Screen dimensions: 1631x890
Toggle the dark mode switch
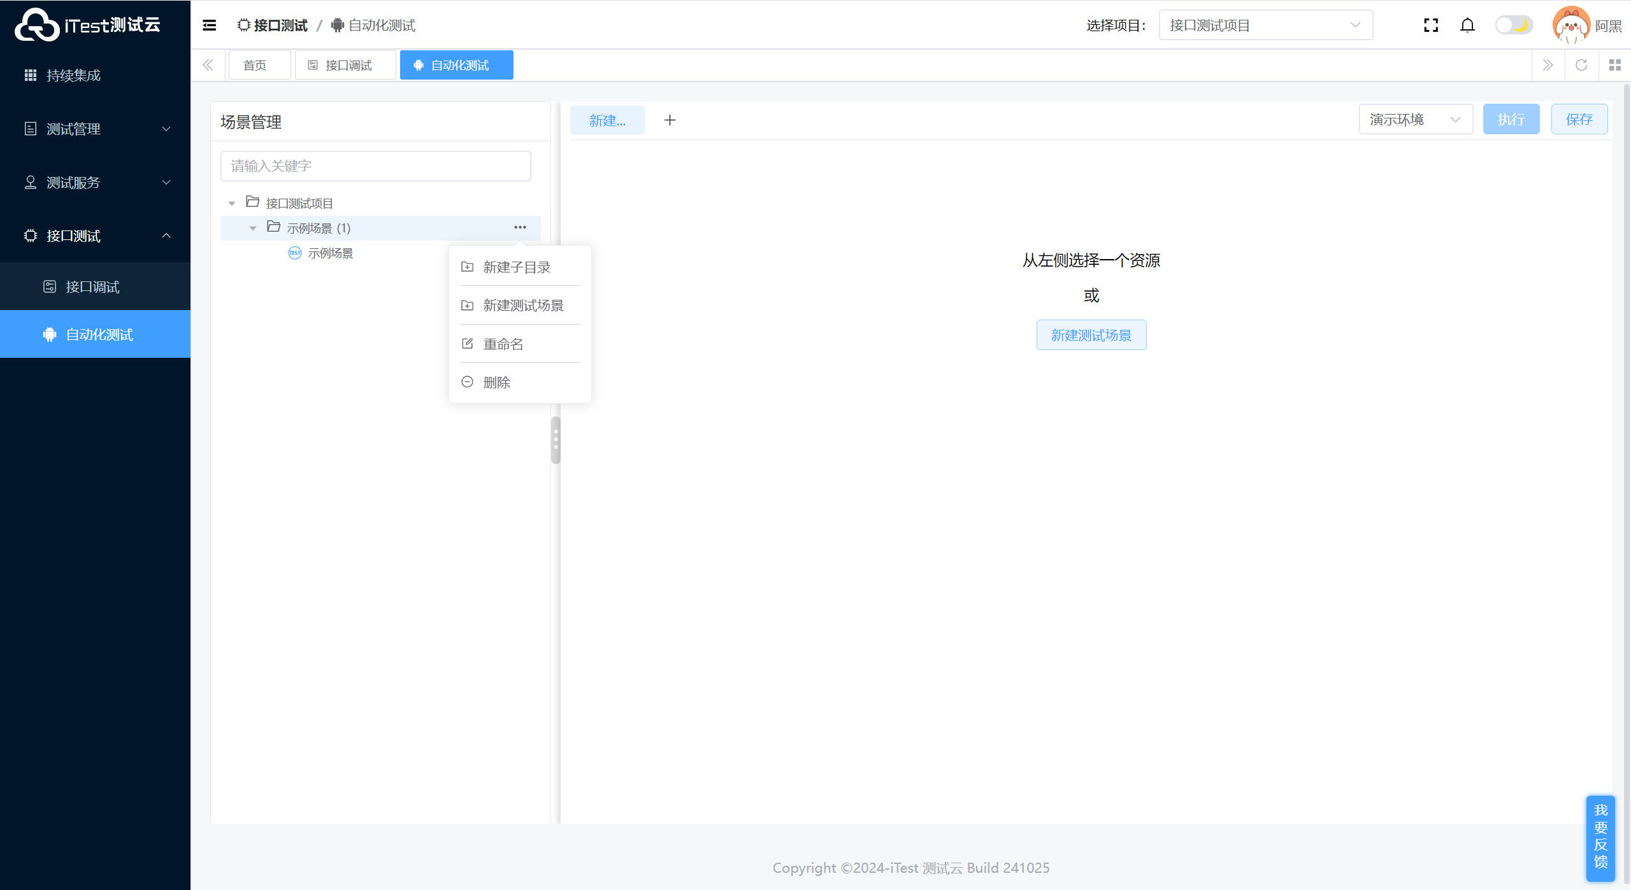1514,25
